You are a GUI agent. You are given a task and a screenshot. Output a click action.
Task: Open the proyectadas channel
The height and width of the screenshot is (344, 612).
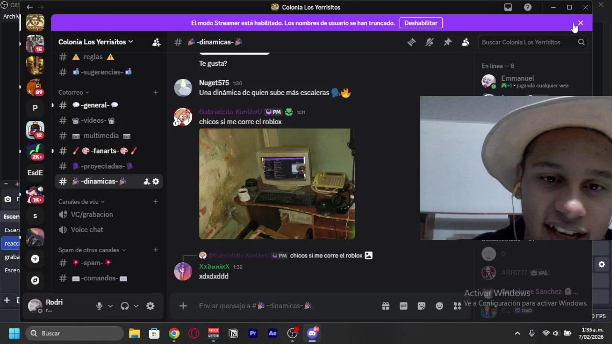[109, 166]
